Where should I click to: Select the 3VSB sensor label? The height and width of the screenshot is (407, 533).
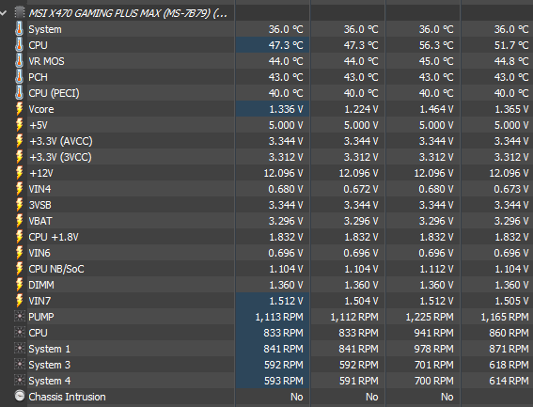click(x=39, y=205)
